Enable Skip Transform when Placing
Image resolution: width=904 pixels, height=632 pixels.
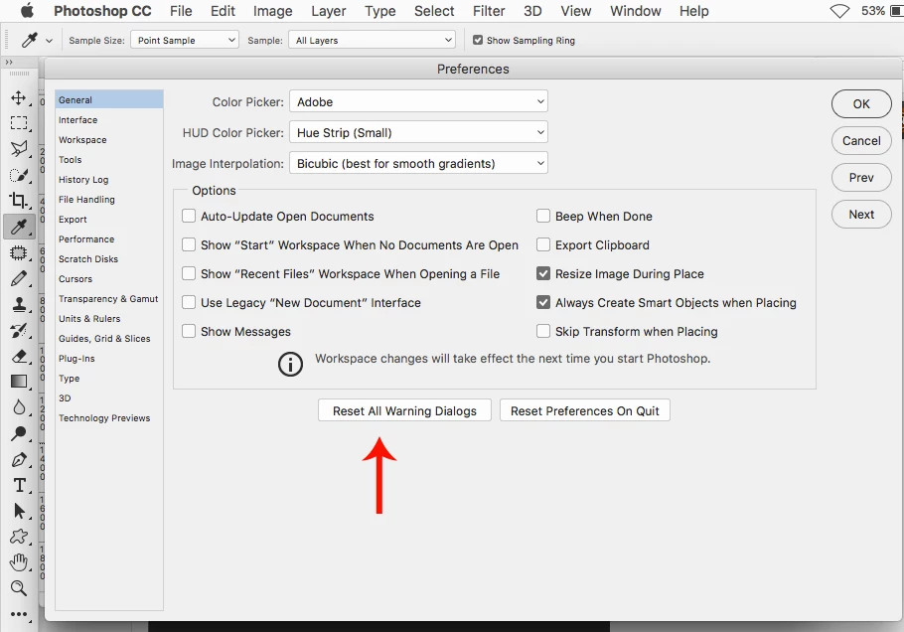click(543, 331)
